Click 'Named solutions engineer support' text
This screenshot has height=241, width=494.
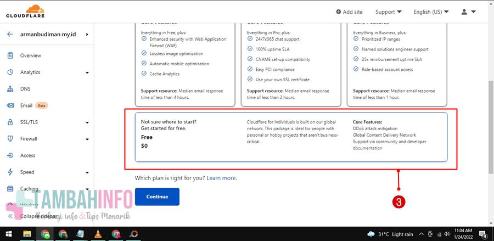[395, 49]
